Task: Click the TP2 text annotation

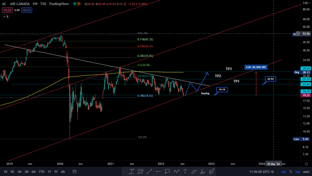Action: click(x=218, y=76)
